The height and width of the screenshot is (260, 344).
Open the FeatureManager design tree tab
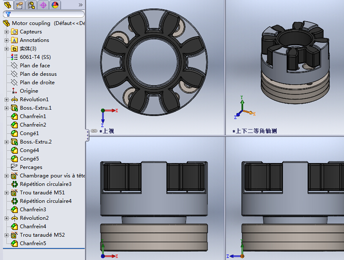[x=8, y=5]
